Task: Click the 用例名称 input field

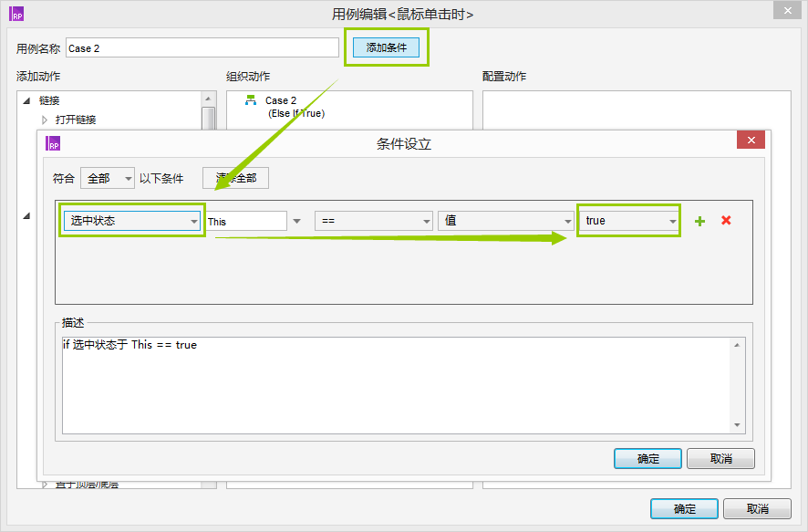Action: tap(202, 48)
